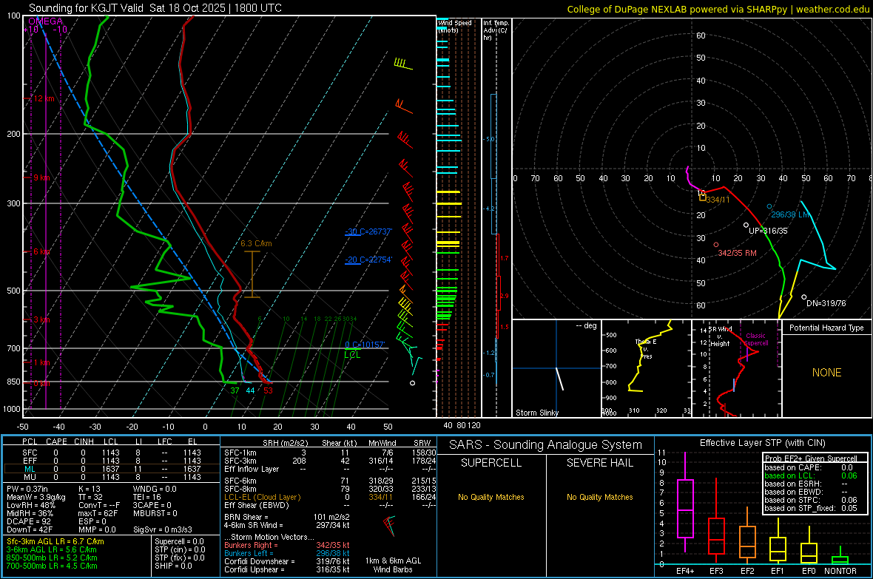
Task: Click BRN Shear = 101 m2/s2
Action: (x=287, y=517)
